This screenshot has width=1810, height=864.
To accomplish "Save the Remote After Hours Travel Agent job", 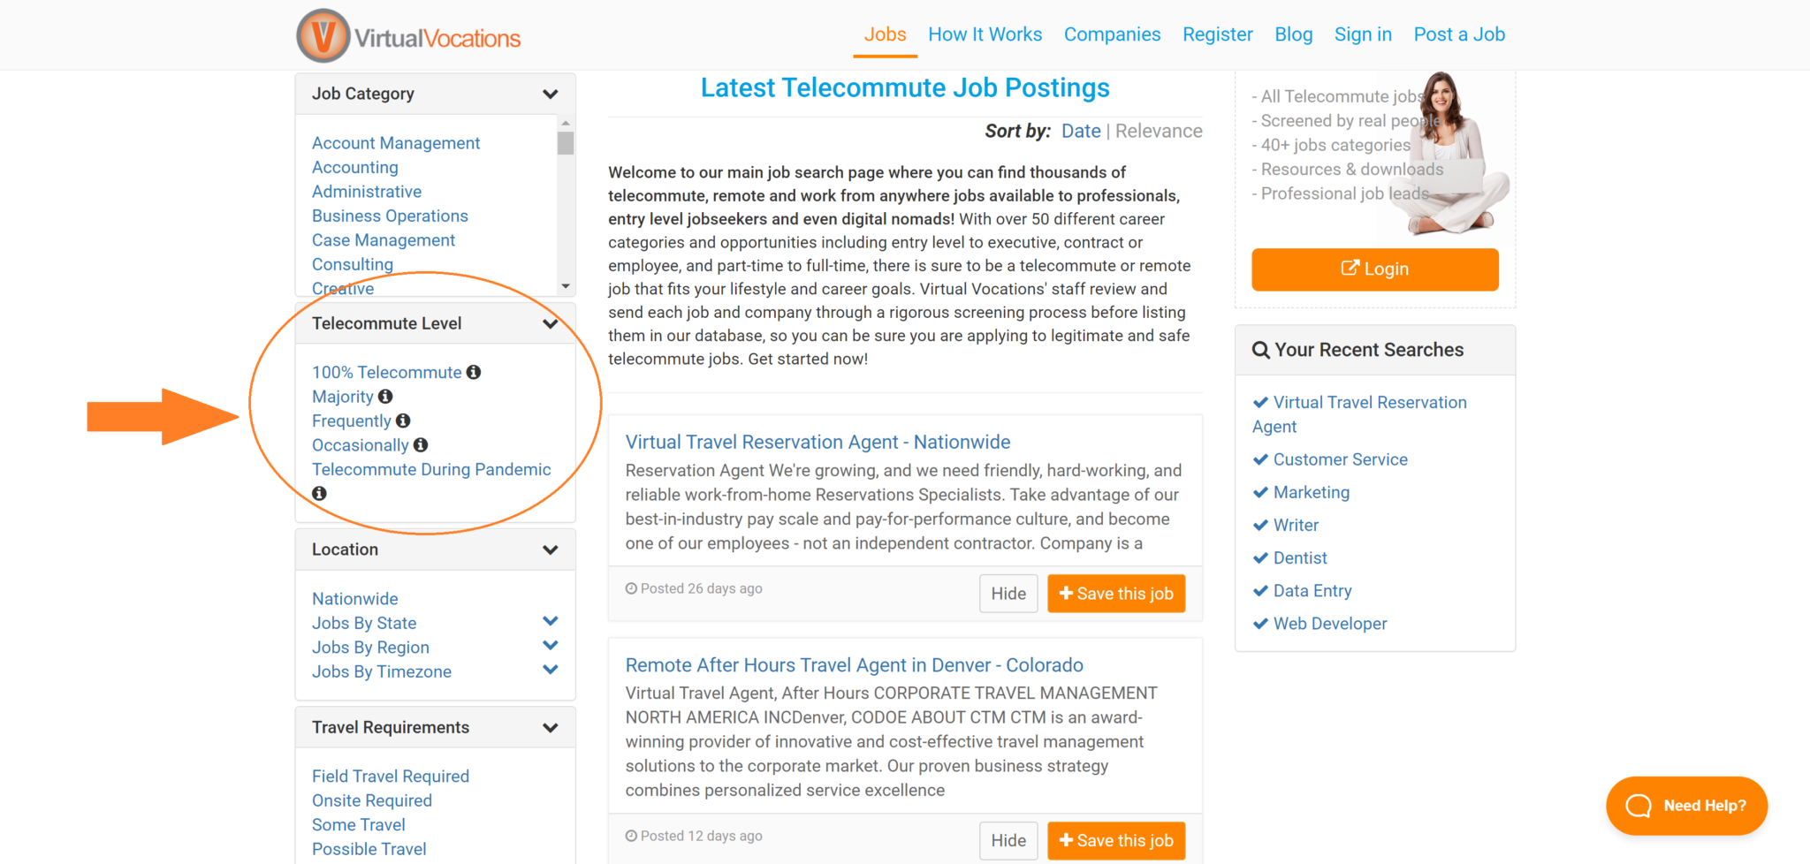I will 1116,840.
